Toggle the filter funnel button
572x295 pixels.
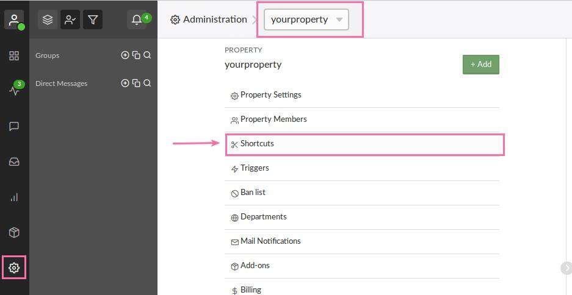92,20
